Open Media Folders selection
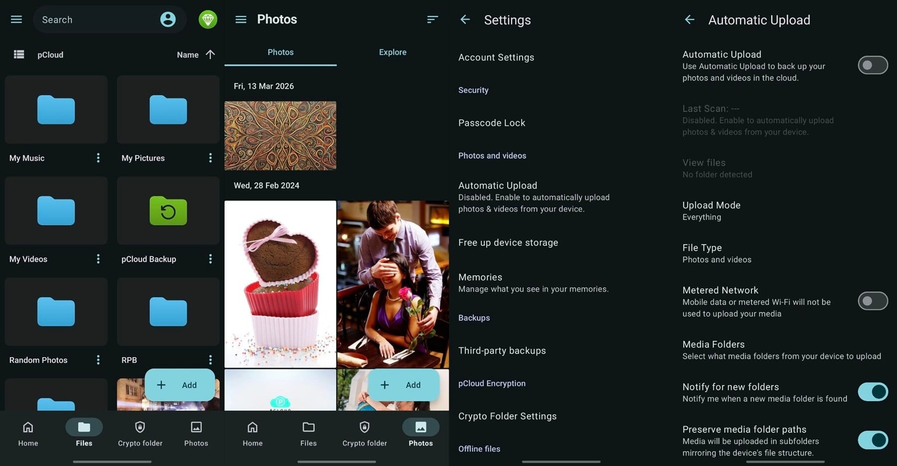897x466 pixels. pos(785,350)
